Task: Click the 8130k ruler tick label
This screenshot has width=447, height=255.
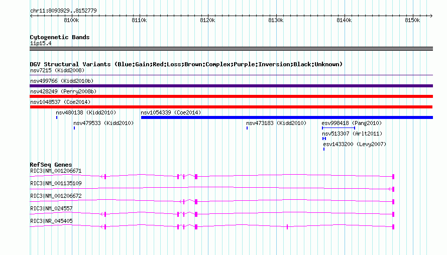Action: point(276,20)
